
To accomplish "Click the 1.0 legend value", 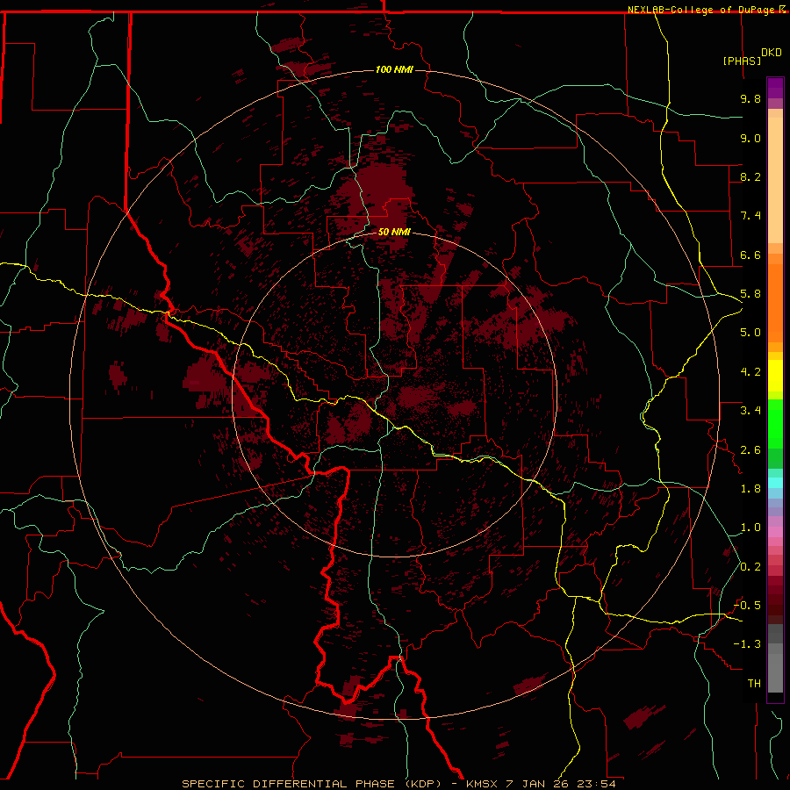I will coord(750,528).
